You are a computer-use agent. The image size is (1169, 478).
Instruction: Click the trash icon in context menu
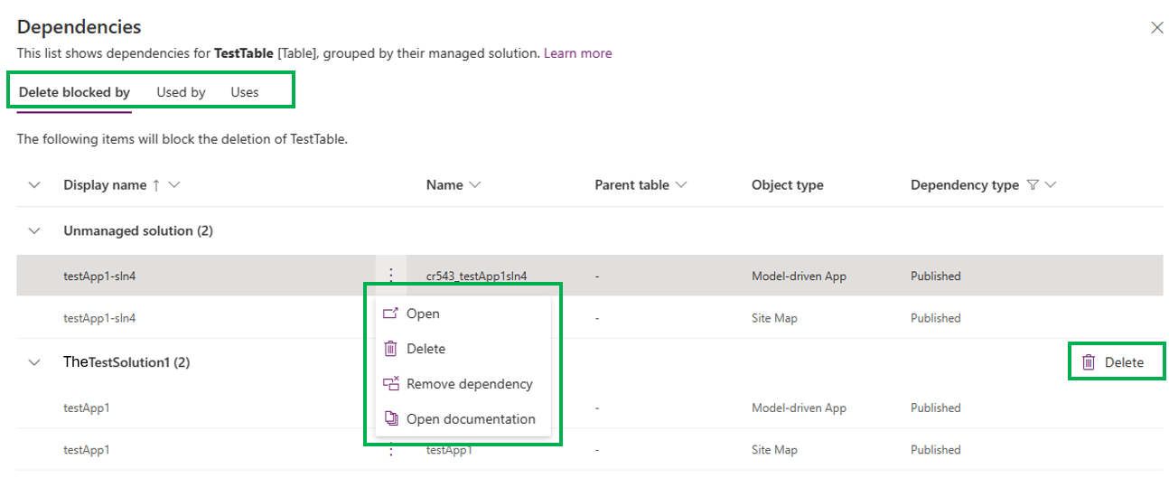tap(390, 349)
